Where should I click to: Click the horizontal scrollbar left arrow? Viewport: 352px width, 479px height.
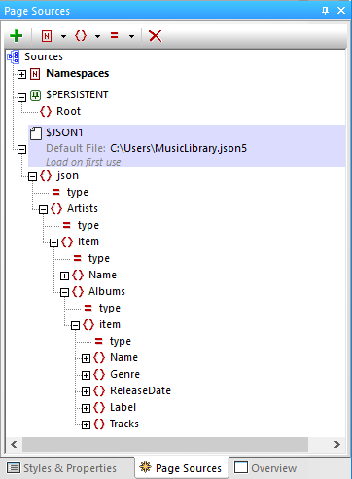pos(14,444)
